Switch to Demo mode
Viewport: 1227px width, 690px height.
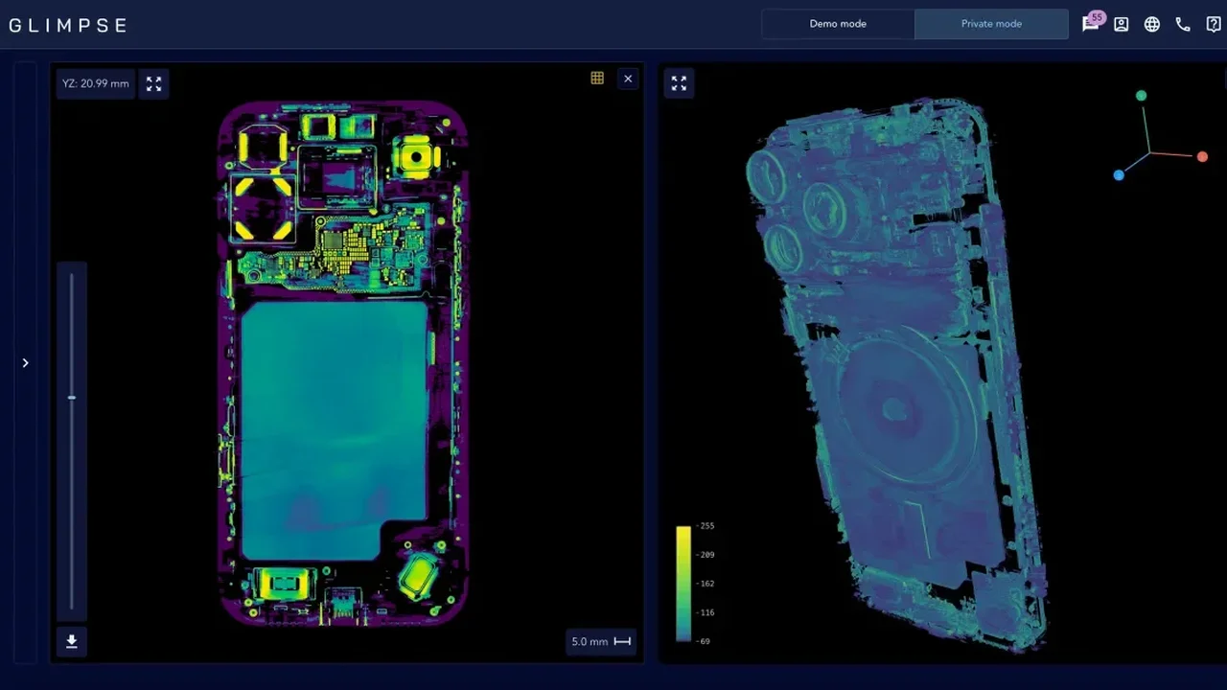point(838,24)
